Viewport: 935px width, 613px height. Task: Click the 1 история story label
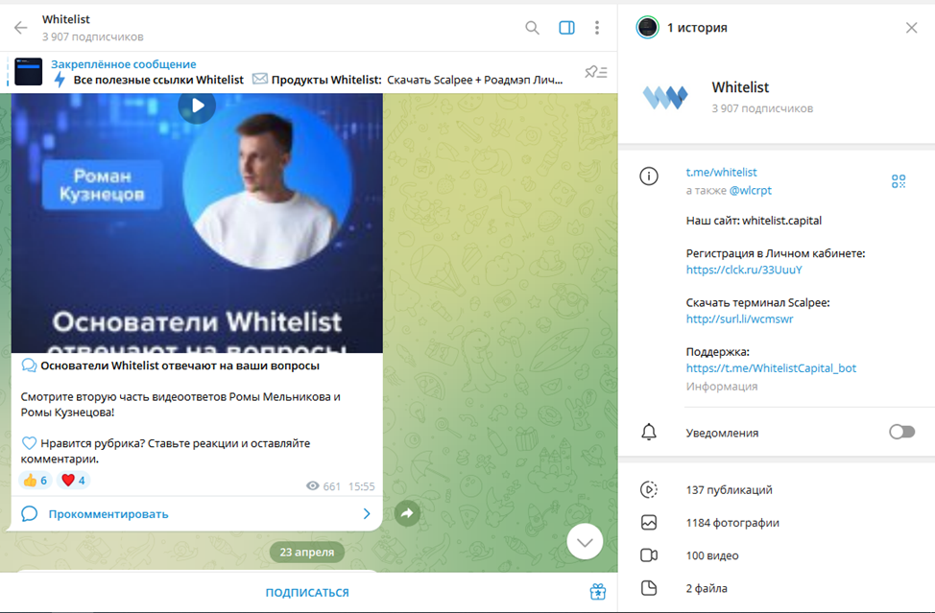[697, 28]
